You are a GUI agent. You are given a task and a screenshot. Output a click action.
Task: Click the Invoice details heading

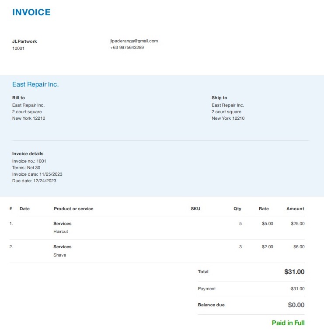28,154
